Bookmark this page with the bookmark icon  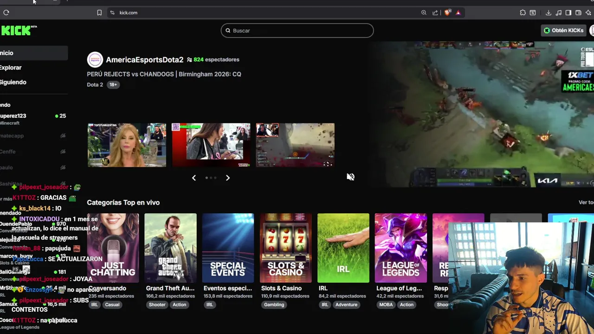[x=99, y=13]
